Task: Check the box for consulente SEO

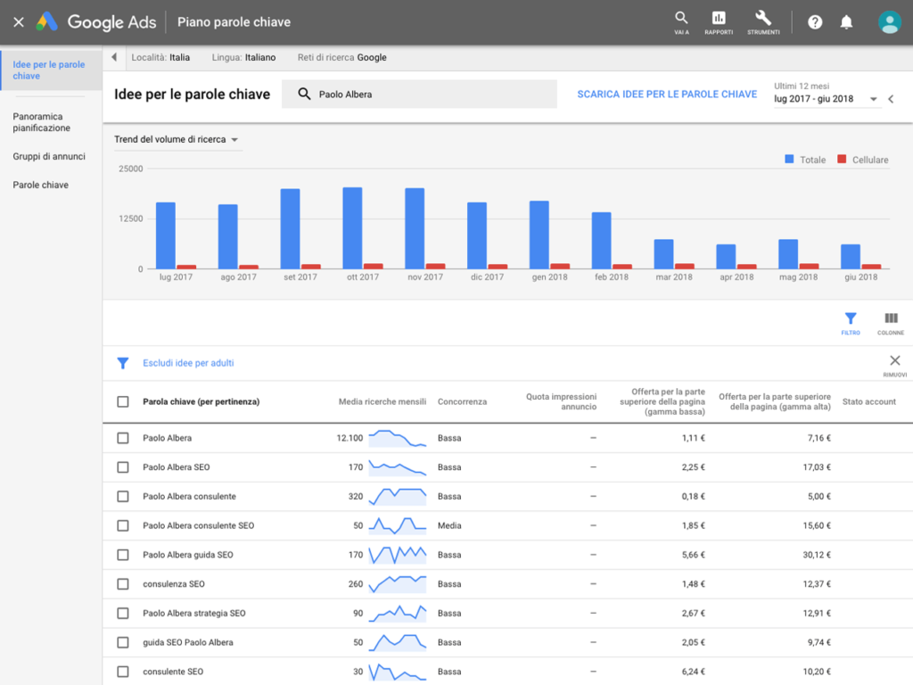Action: (123, 672)
